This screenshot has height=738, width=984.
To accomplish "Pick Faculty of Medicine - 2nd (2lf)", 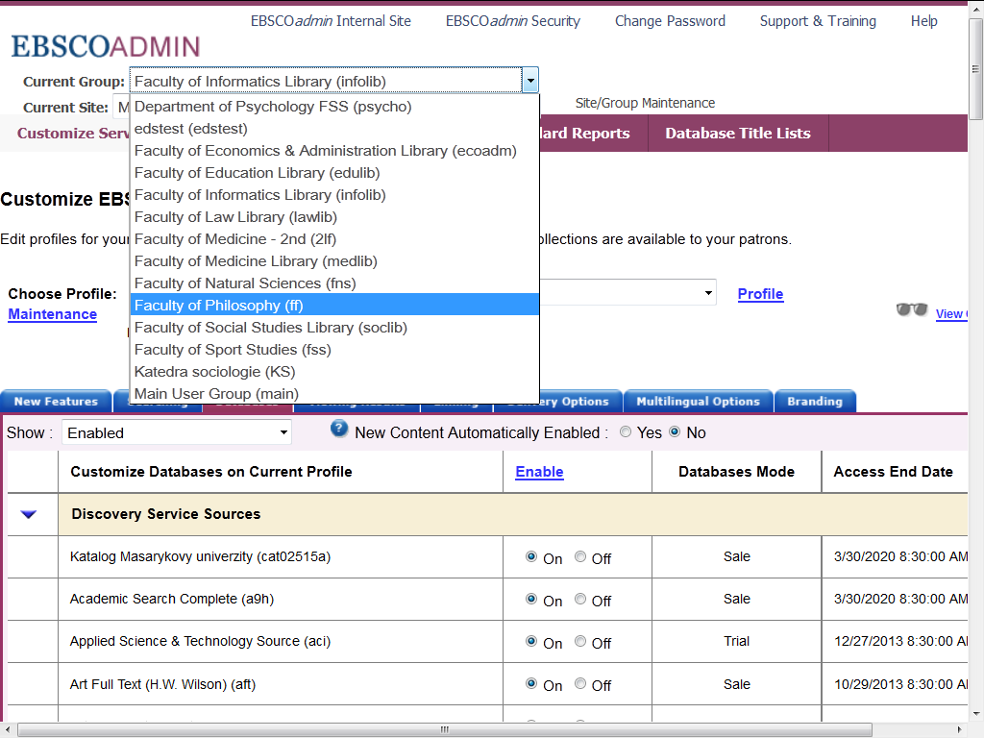I will [x=334, y=239].
